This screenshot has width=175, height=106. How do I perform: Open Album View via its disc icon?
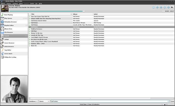tap(2, 29)
